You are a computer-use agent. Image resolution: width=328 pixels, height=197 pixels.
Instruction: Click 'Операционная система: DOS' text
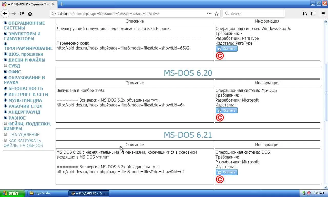click(x=243, y=152)
